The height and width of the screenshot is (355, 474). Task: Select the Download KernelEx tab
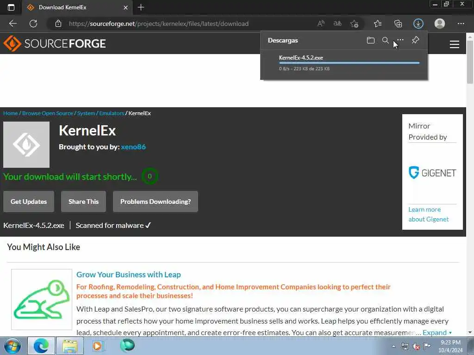[x=77, y=7]
